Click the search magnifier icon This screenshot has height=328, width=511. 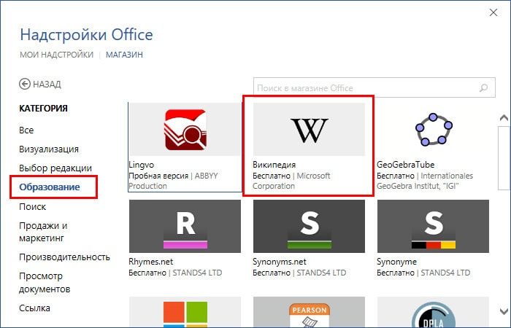483,87
